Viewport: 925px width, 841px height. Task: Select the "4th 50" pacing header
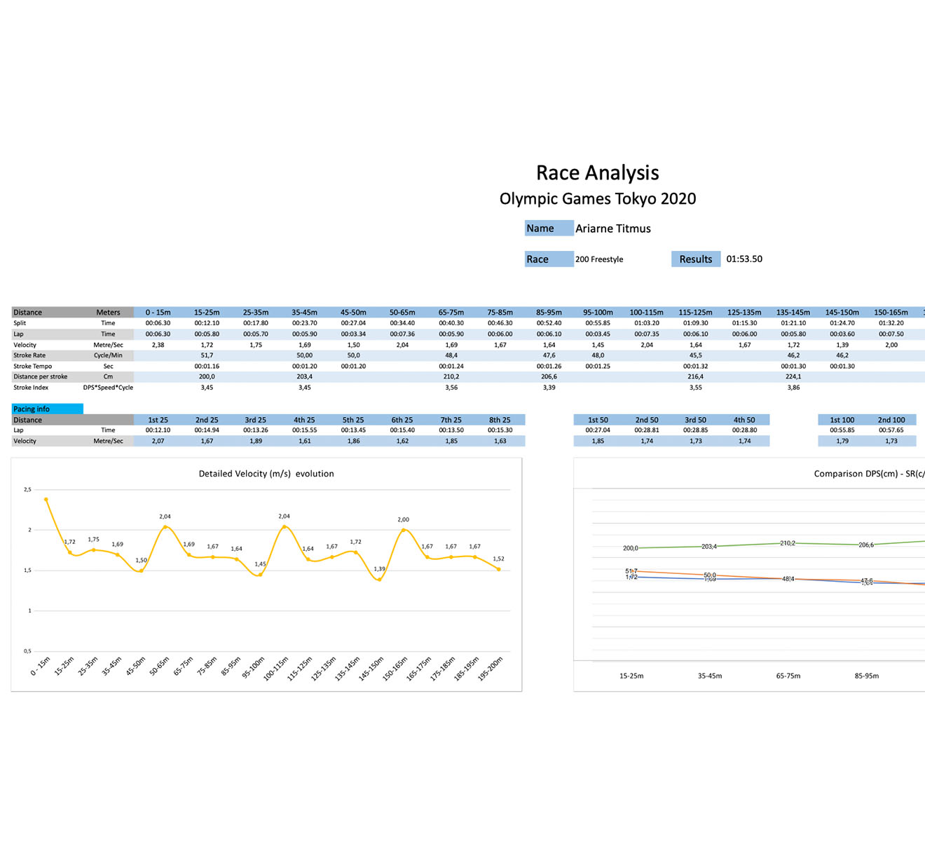tap(744, 420)
